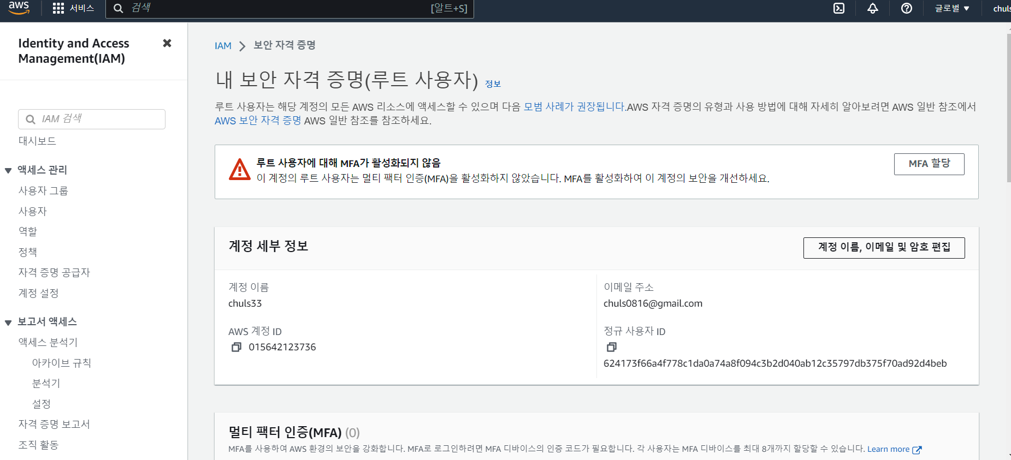The height and width of the screenshot is (460, 1011).
Task: Copy the AWS 계정 ID with copy icon
Action: tap(236, 347)
